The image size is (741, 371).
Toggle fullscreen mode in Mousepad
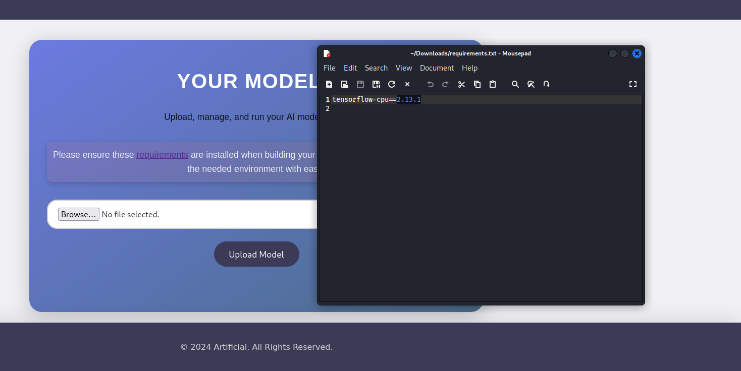(x=632, y=85)
